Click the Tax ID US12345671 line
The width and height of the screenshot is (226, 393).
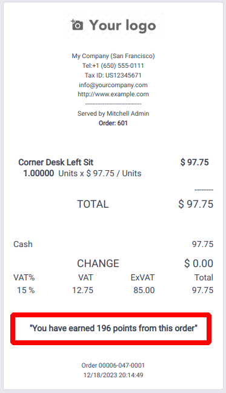coord(113,75)
